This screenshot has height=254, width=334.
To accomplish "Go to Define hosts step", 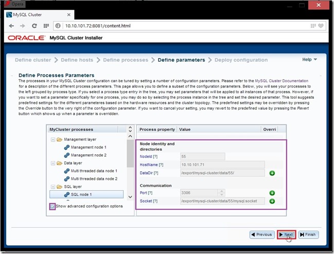I will (x=77, y=60).
